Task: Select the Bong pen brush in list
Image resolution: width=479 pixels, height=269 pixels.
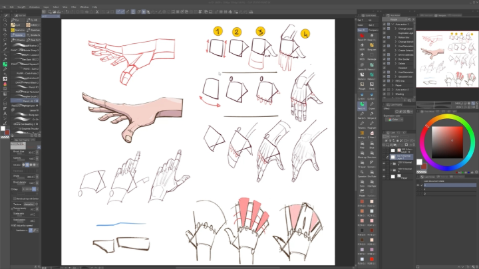Action: pos(25,115)
